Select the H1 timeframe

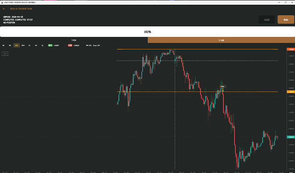click(x=29, y=45)
